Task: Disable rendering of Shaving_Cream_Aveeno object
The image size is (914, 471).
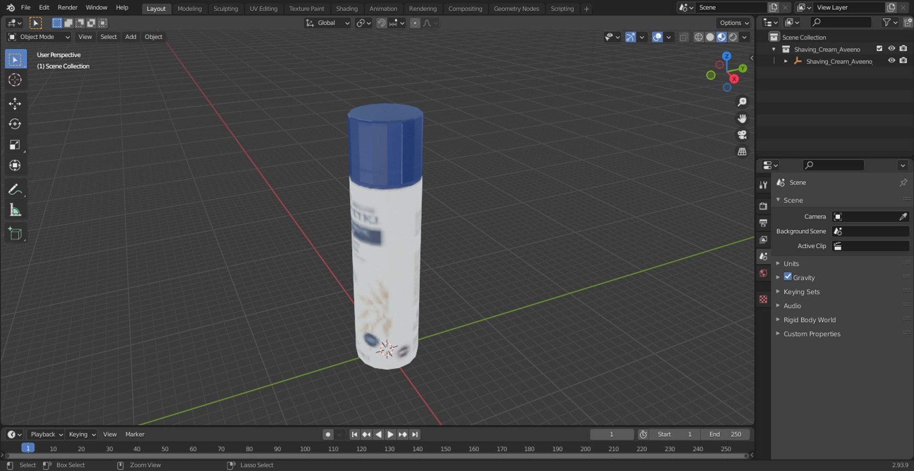Action: click(903, 60)
